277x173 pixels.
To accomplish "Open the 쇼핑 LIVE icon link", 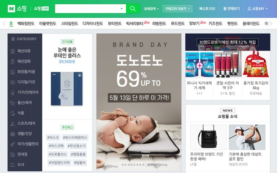I will tap(41, 9).
